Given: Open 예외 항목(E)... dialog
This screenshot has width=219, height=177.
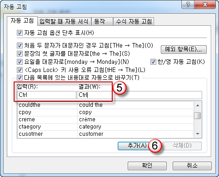Looking at the screenshot, I should [184, 49].
